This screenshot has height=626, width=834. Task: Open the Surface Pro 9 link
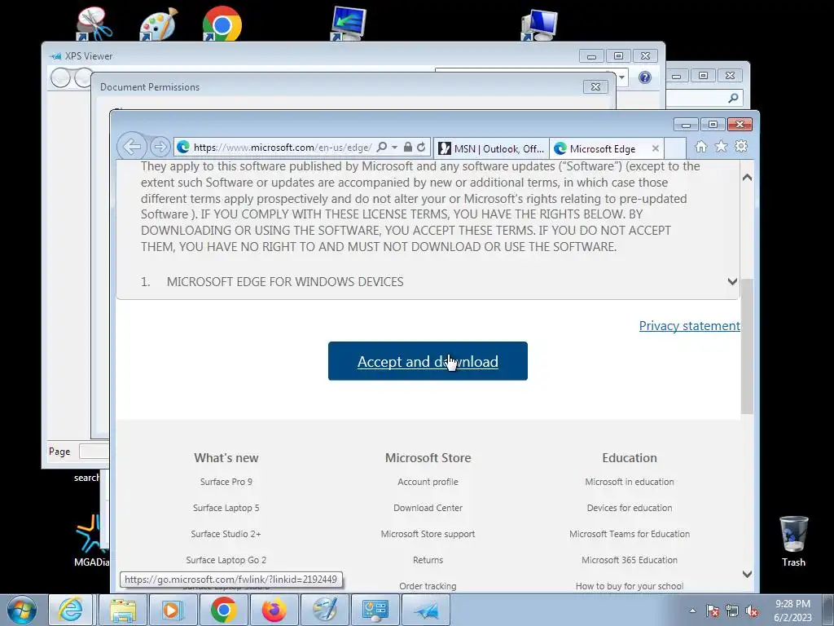[x=226, y=482]
